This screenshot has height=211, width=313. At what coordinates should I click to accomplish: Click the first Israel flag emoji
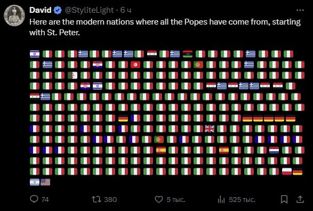click(35, 54)
